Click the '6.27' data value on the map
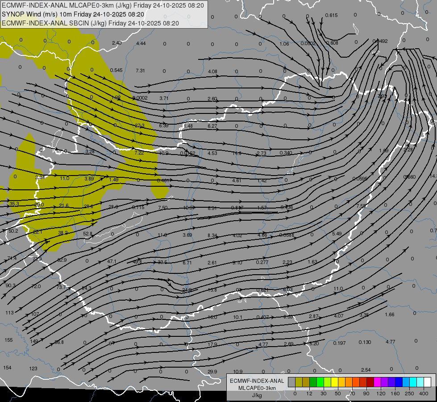The width and height of the screenshot is (437, 402). 212,126
